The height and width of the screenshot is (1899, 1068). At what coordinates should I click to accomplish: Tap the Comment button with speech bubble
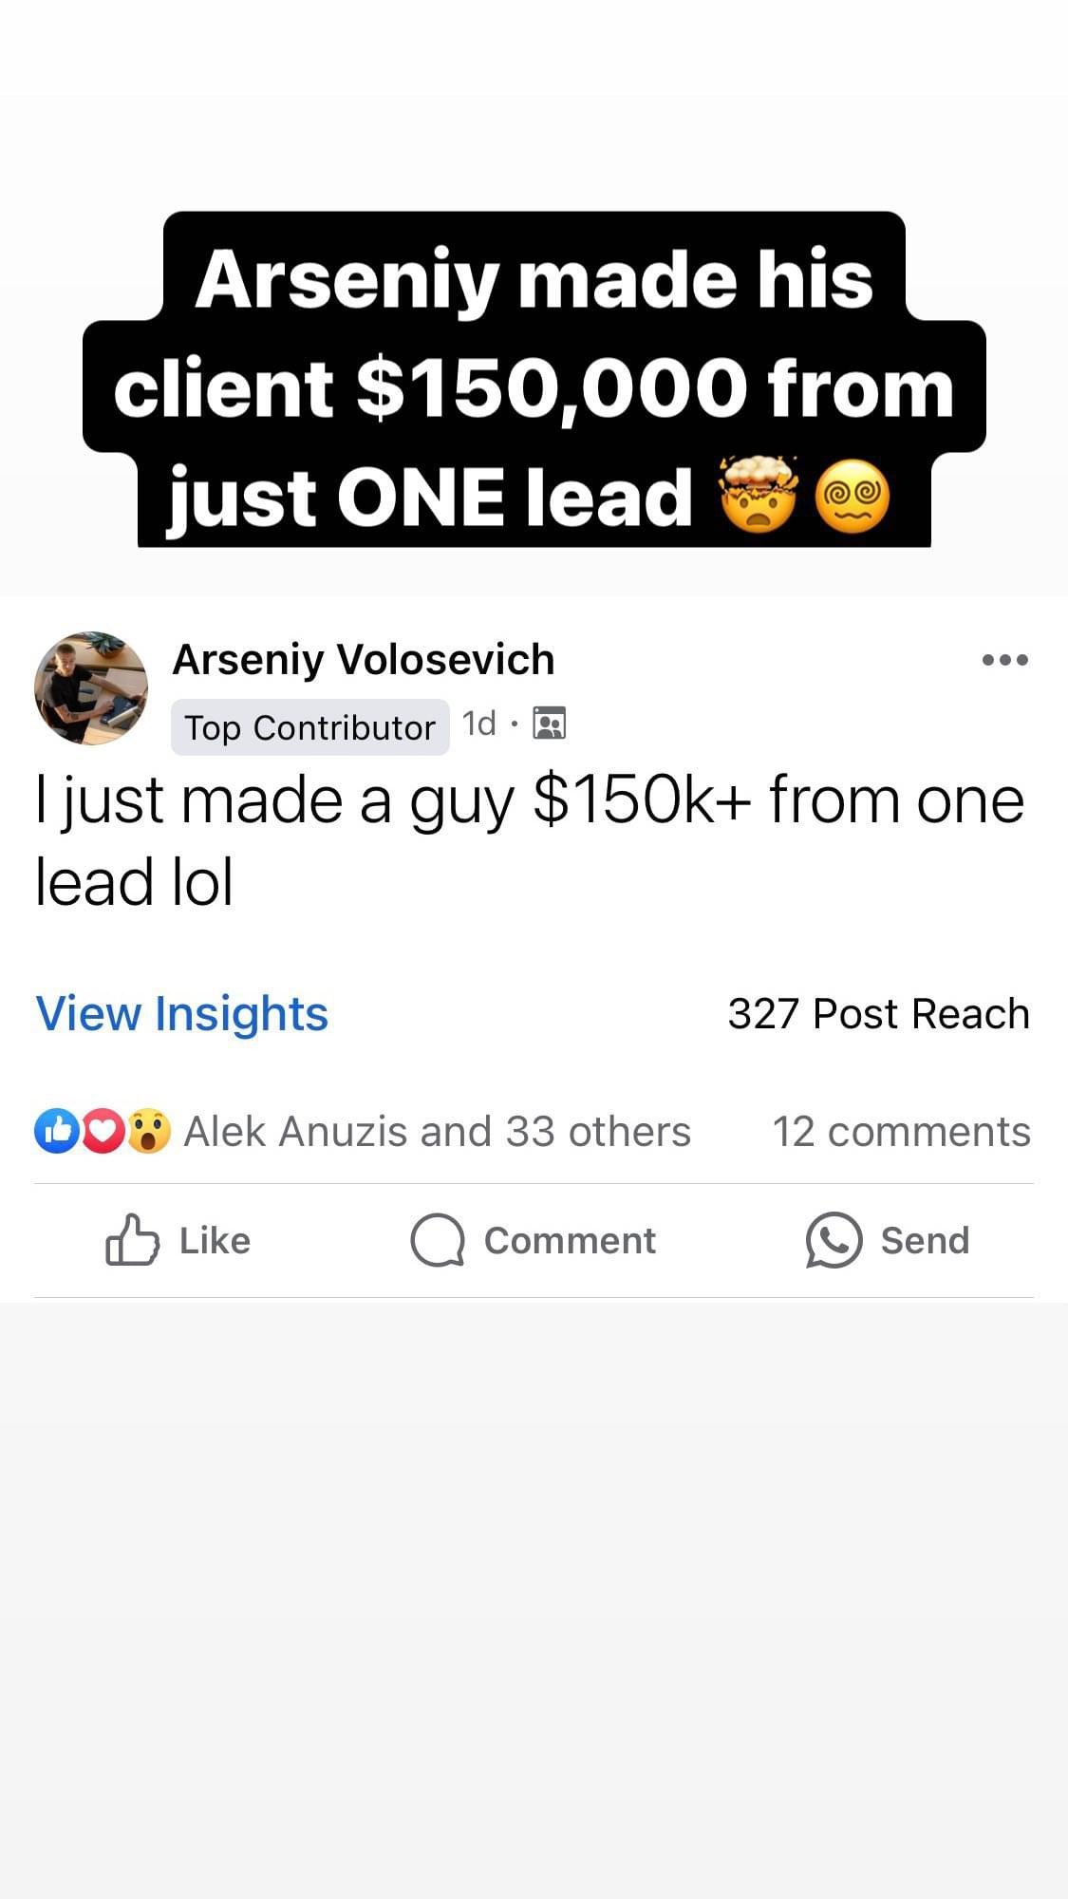point(533,1240)
